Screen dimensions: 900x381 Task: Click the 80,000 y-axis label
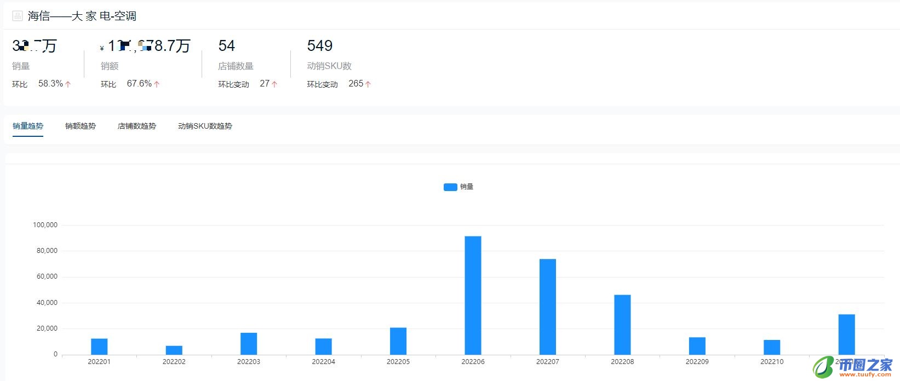tap(47, 251)
